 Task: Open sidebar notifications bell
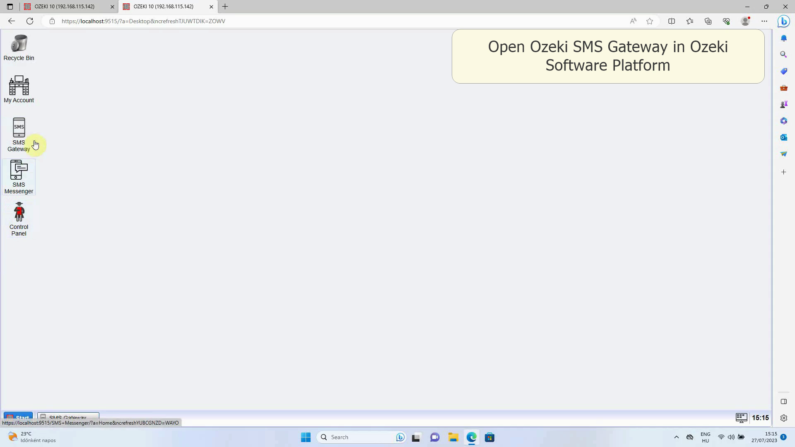pyautogui.click(x=783, y=38)
